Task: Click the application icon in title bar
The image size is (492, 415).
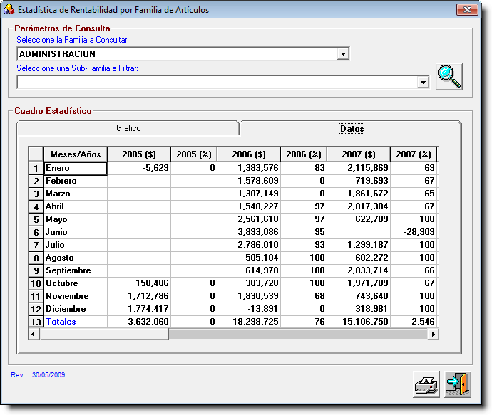Action: tap(9, 9)
